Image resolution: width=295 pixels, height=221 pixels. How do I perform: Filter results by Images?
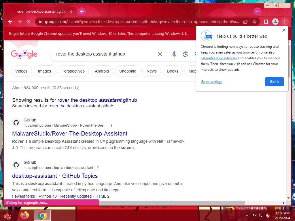click(x=44, y=71)
